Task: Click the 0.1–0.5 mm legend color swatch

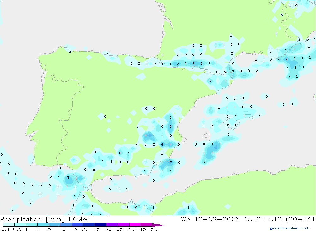Action: click(9, 225)
